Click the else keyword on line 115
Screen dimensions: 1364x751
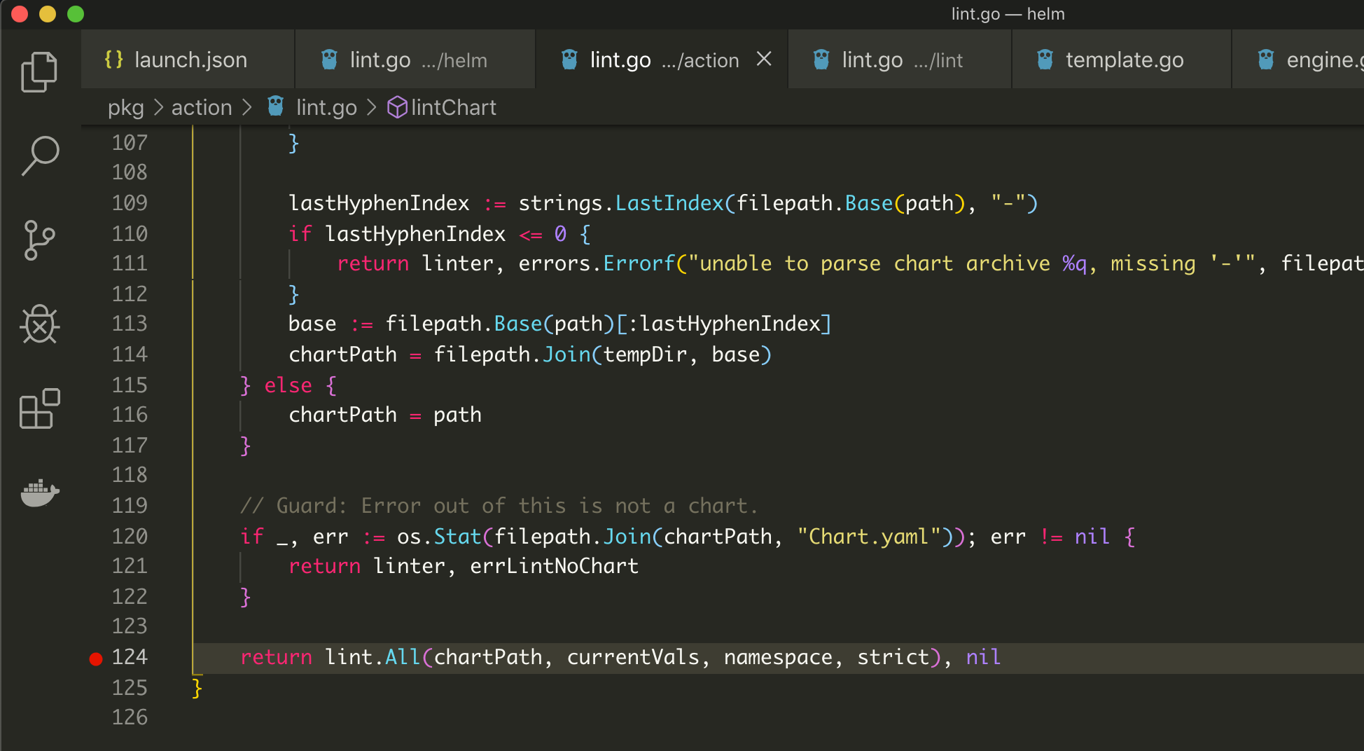288,385
